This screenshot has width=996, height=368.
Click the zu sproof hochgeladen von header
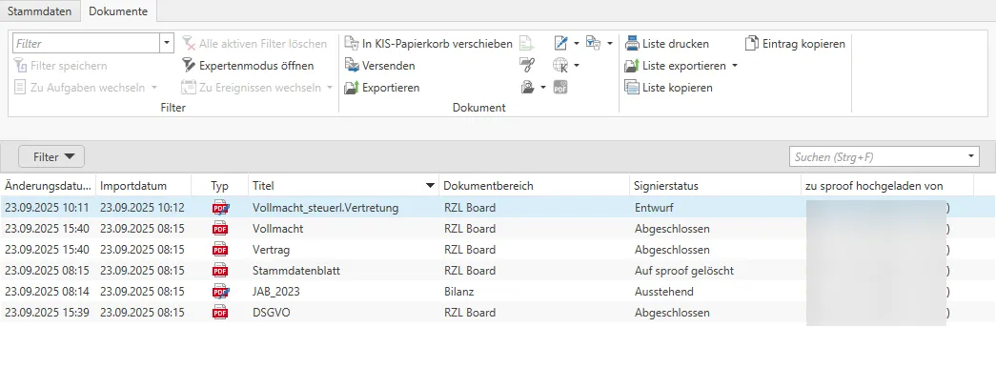pos(886,186)
